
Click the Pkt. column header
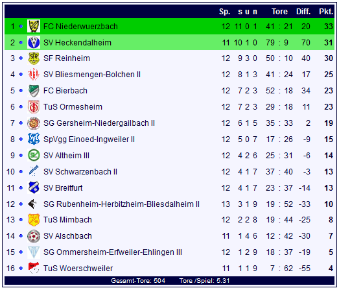point(326,12)
